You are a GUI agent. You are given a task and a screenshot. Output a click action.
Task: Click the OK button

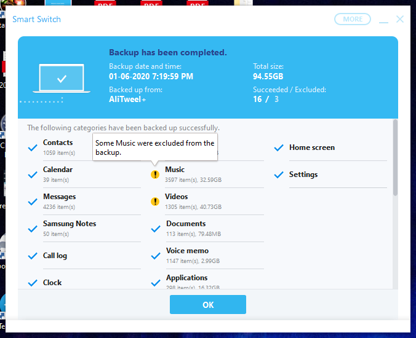pos(208,304)
